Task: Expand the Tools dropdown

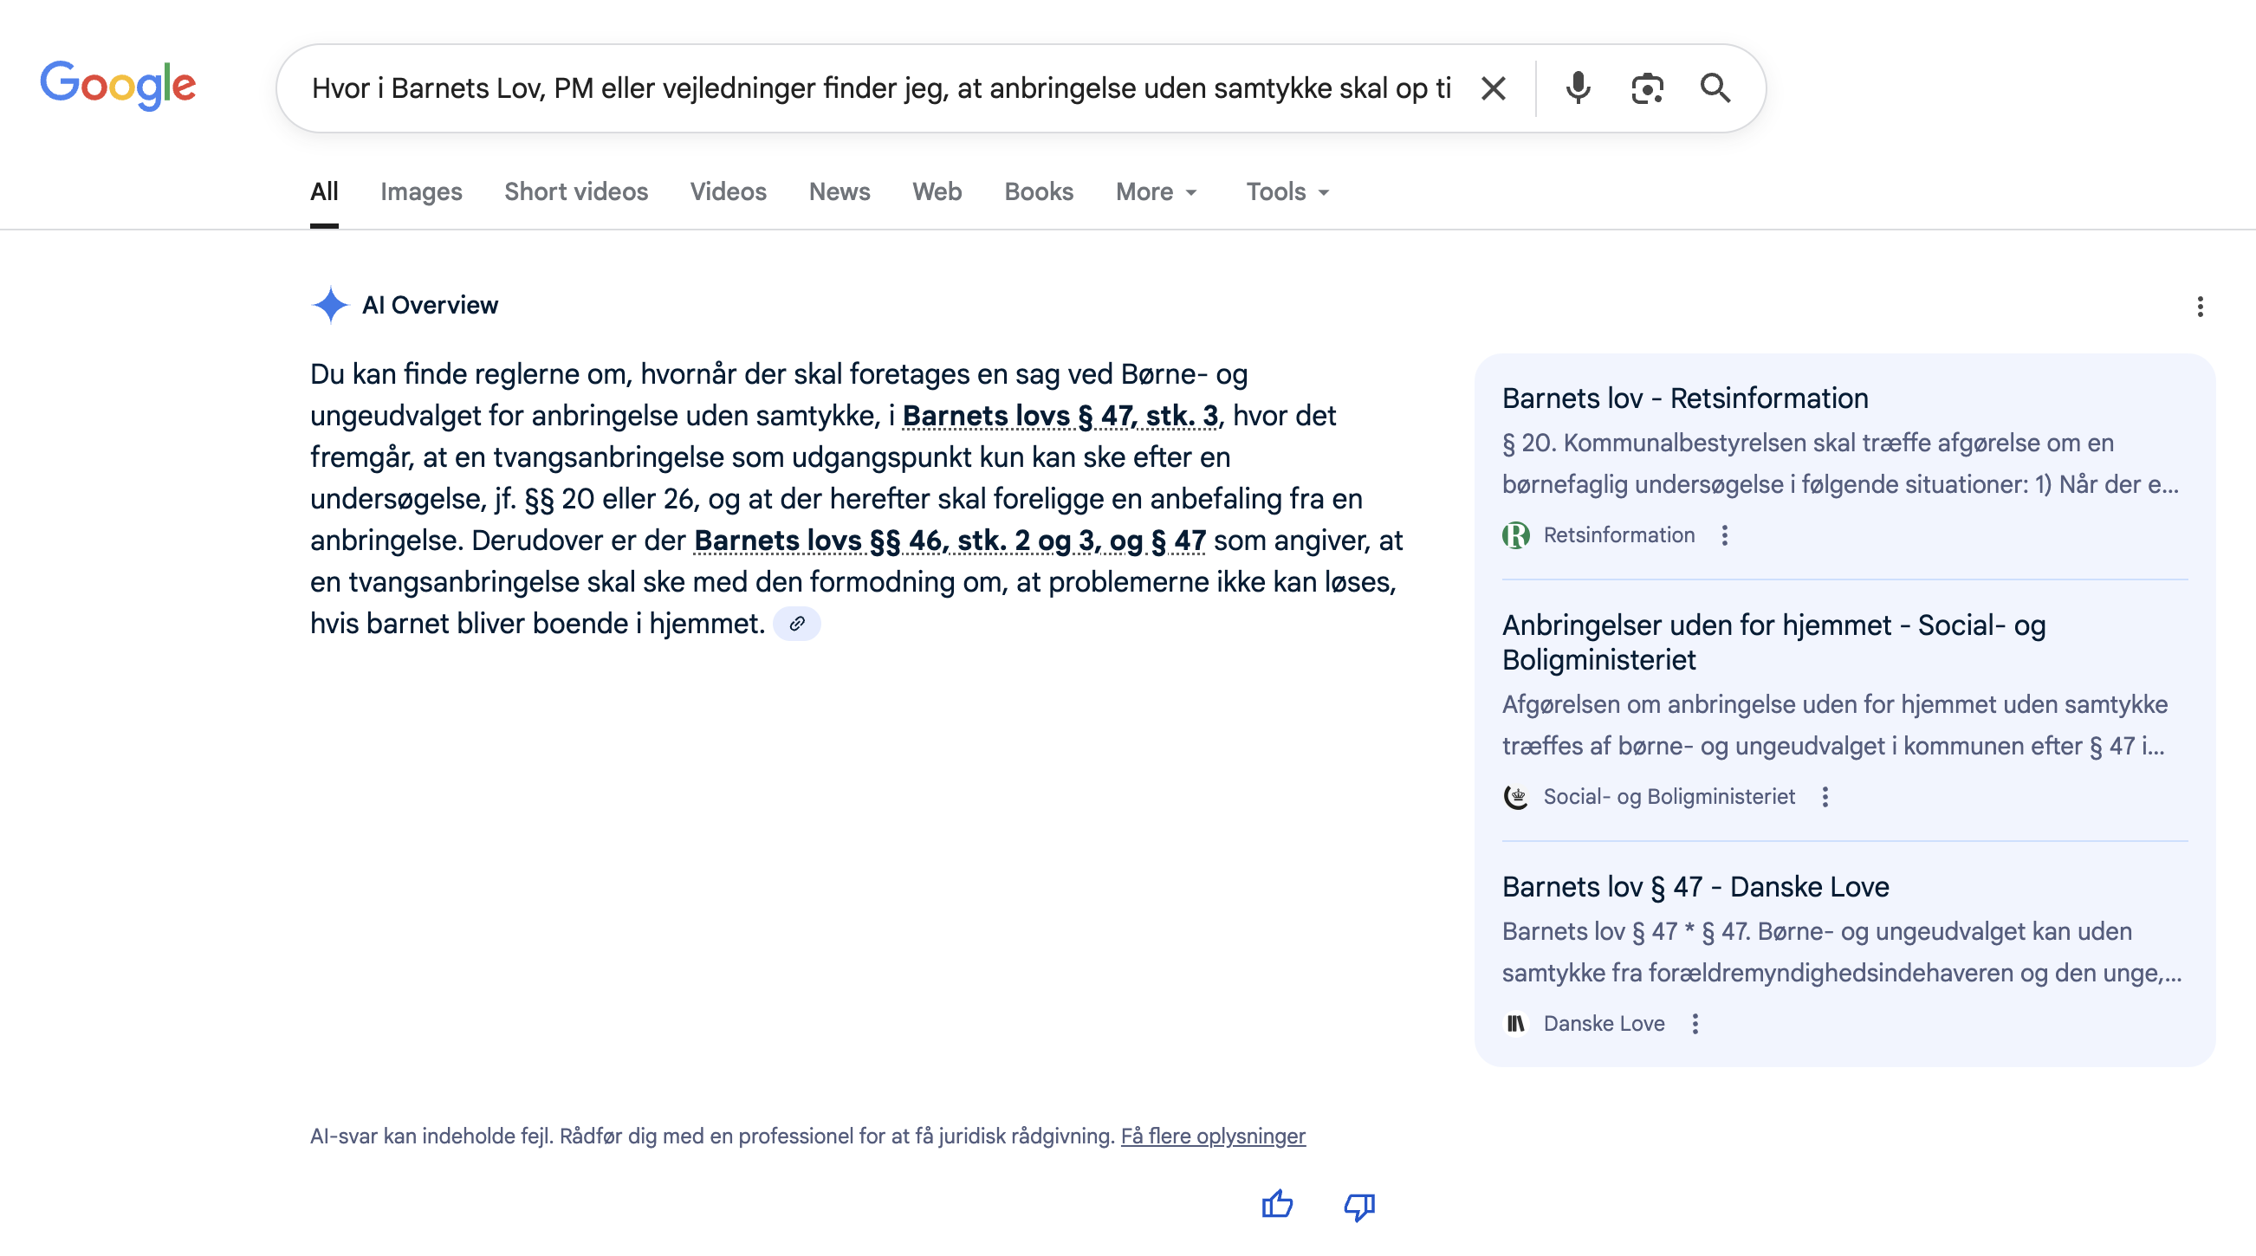Action: click(1287, 191)
